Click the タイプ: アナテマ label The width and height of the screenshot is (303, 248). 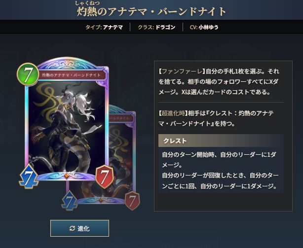coord(104,27)
